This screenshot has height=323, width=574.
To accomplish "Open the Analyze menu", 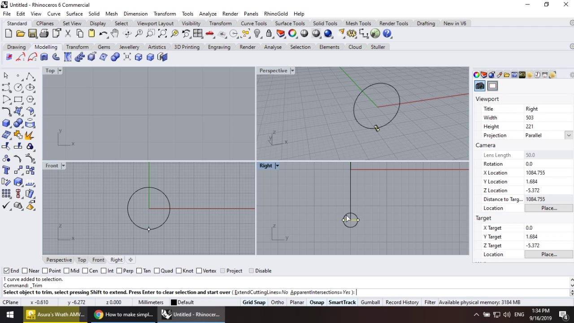I will click(x=208, y=14).
